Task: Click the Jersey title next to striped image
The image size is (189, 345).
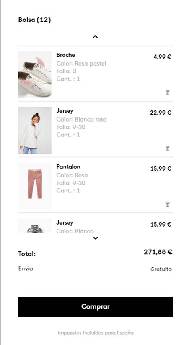Action: tap(65, 223)
